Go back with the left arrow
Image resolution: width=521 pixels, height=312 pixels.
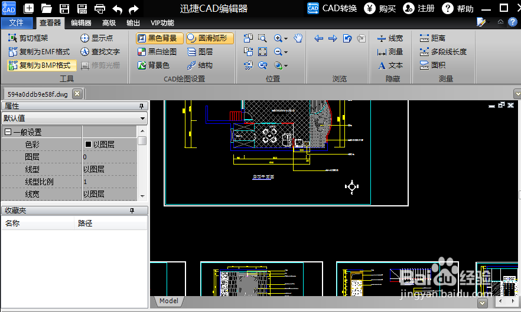318,38
